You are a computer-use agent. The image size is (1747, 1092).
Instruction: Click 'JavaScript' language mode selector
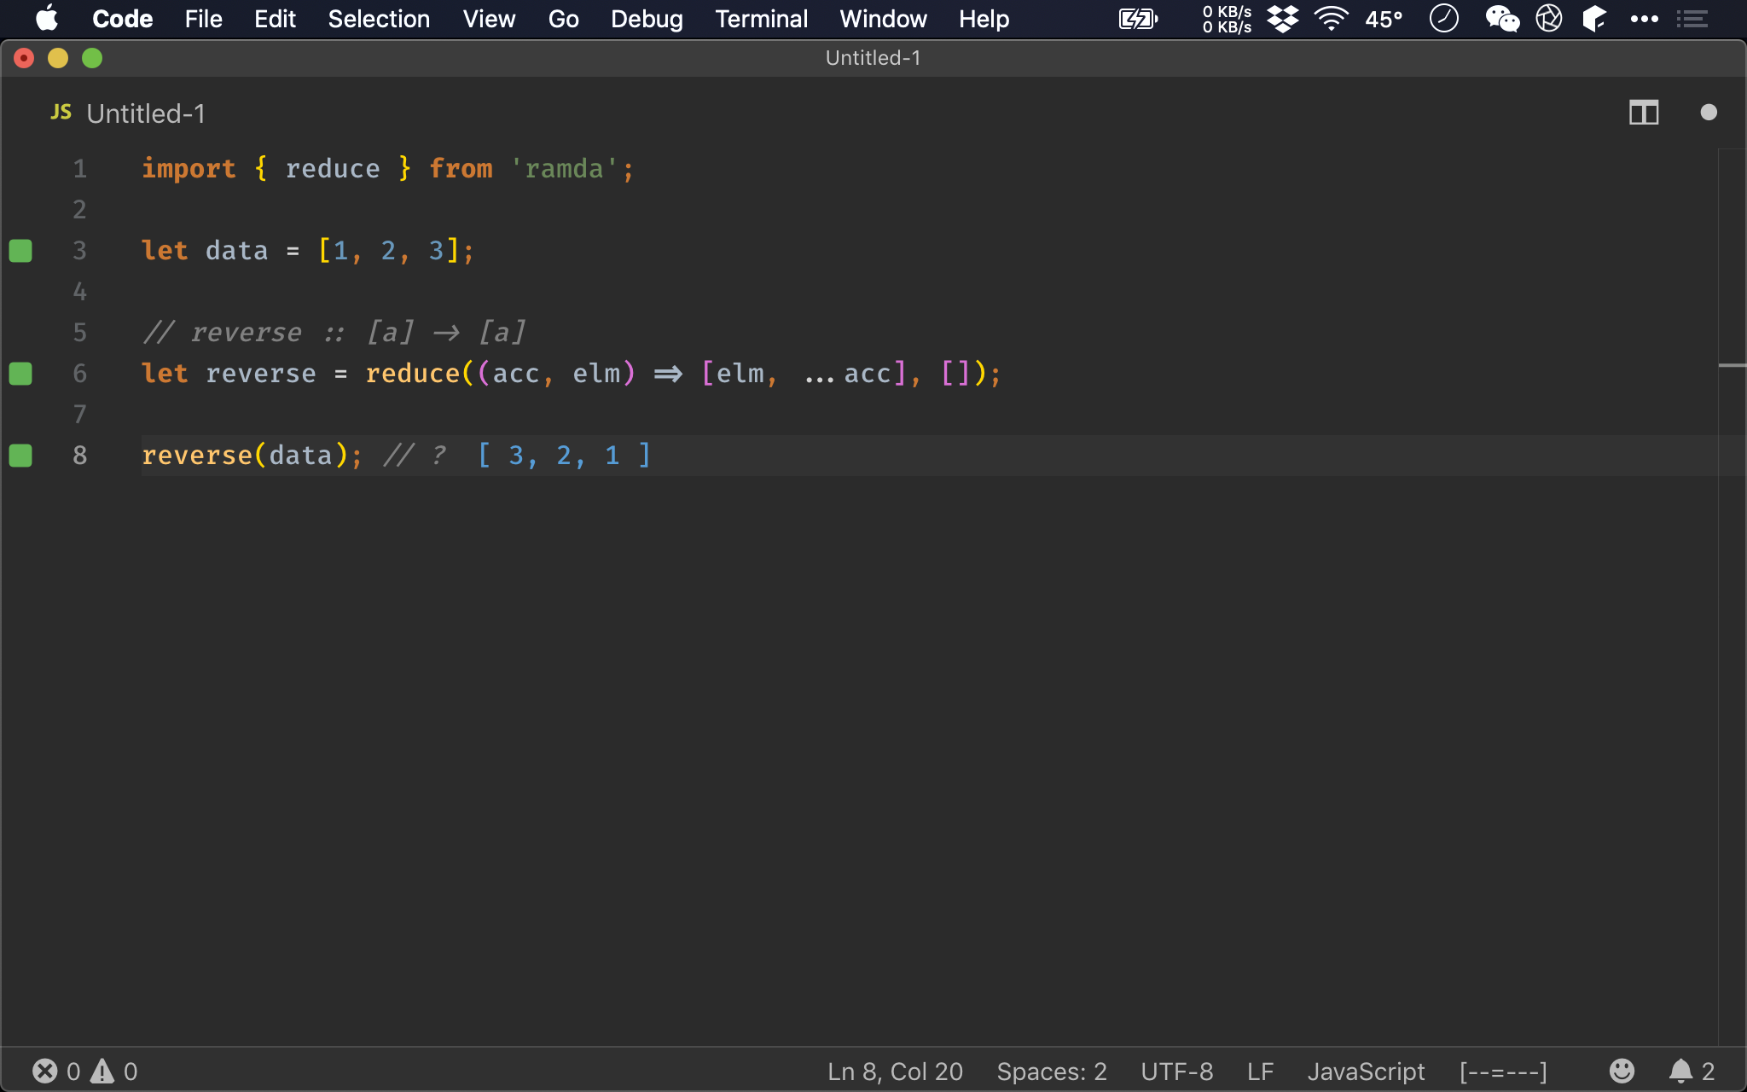pos(1366,1071)
